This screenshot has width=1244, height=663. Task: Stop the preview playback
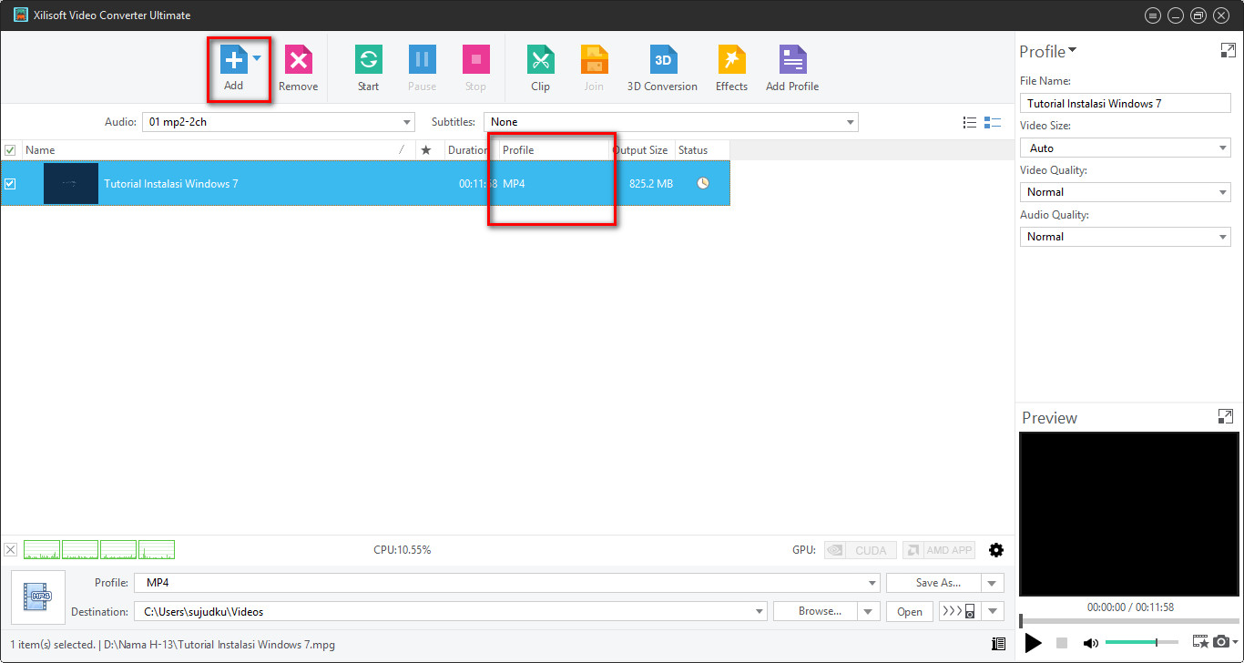coord(1061,643)
